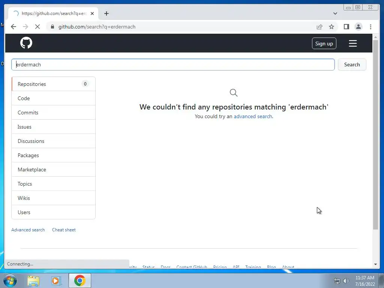The image size is (384, 288).
Task: Open the network tray icon
Action: [x=337, y=281]
